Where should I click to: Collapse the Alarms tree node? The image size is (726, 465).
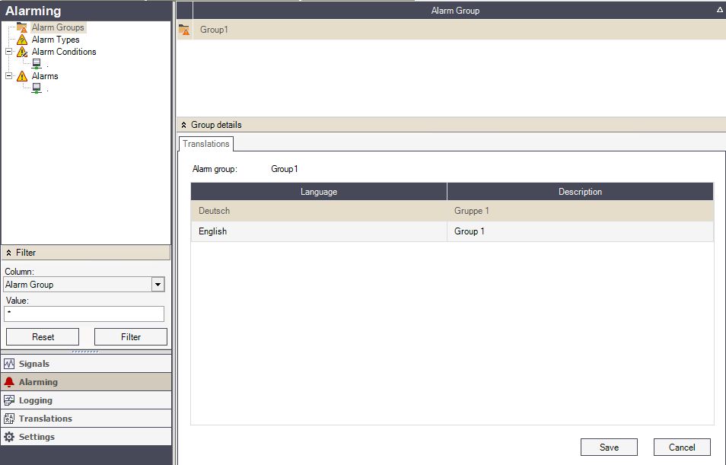coord(9,76)
